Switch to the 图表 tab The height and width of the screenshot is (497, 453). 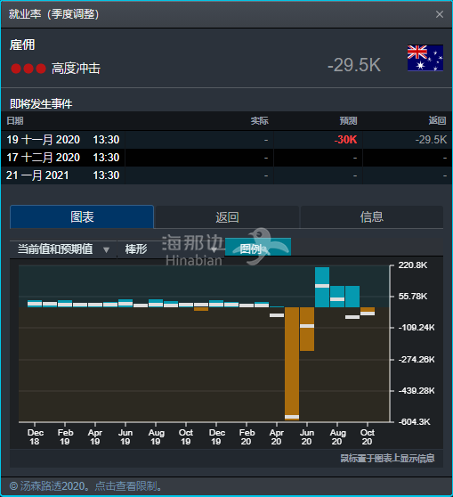(82, 217)
